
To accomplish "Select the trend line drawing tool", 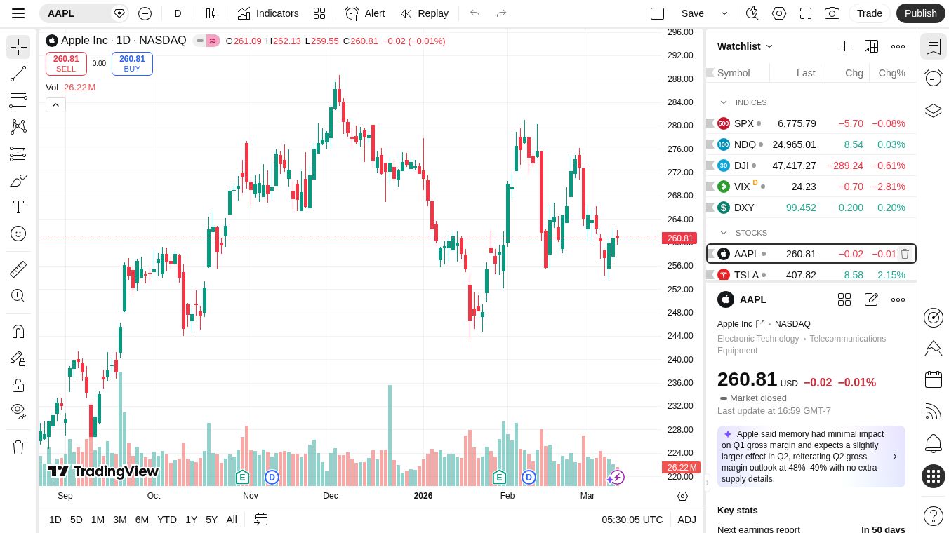I will pyautogui.click(x=18, y=74).
